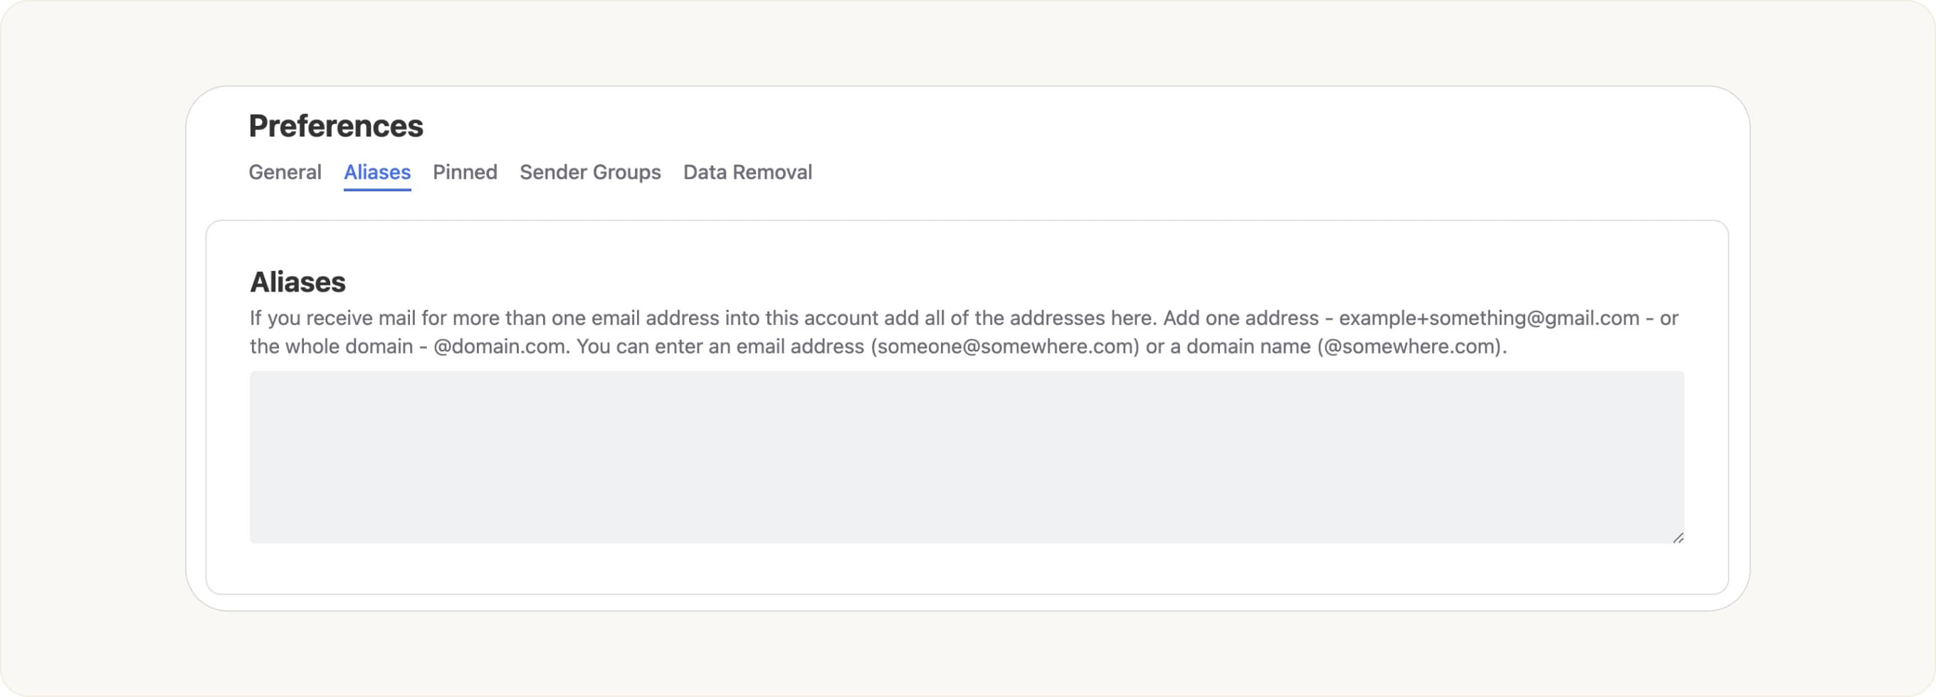
Task: Click the Preferences page heading
Action: [x=336, y=125]
